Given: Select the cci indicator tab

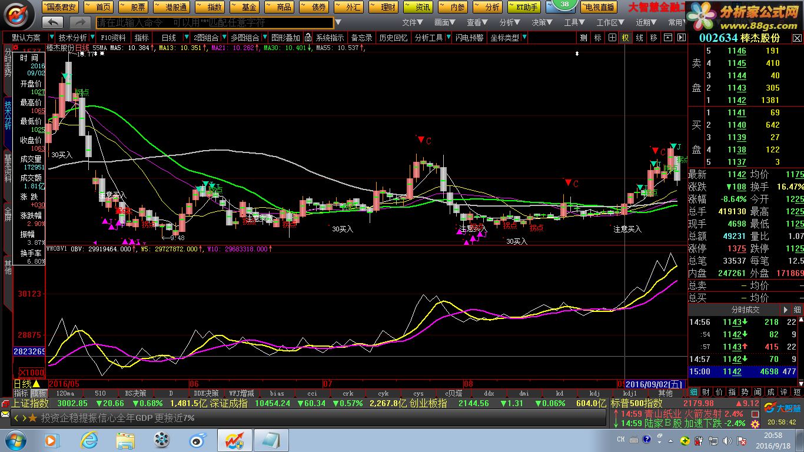Looking at the screenshot, I should click(312, 393).
